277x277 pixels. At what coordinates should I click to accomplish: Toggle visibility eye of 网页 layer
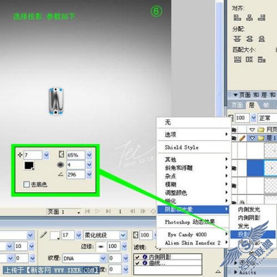[x=234, y=130]
